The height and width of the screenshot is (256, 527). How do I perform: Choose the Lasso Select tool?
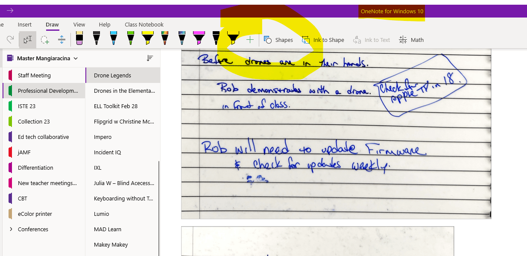click(44, 40)
